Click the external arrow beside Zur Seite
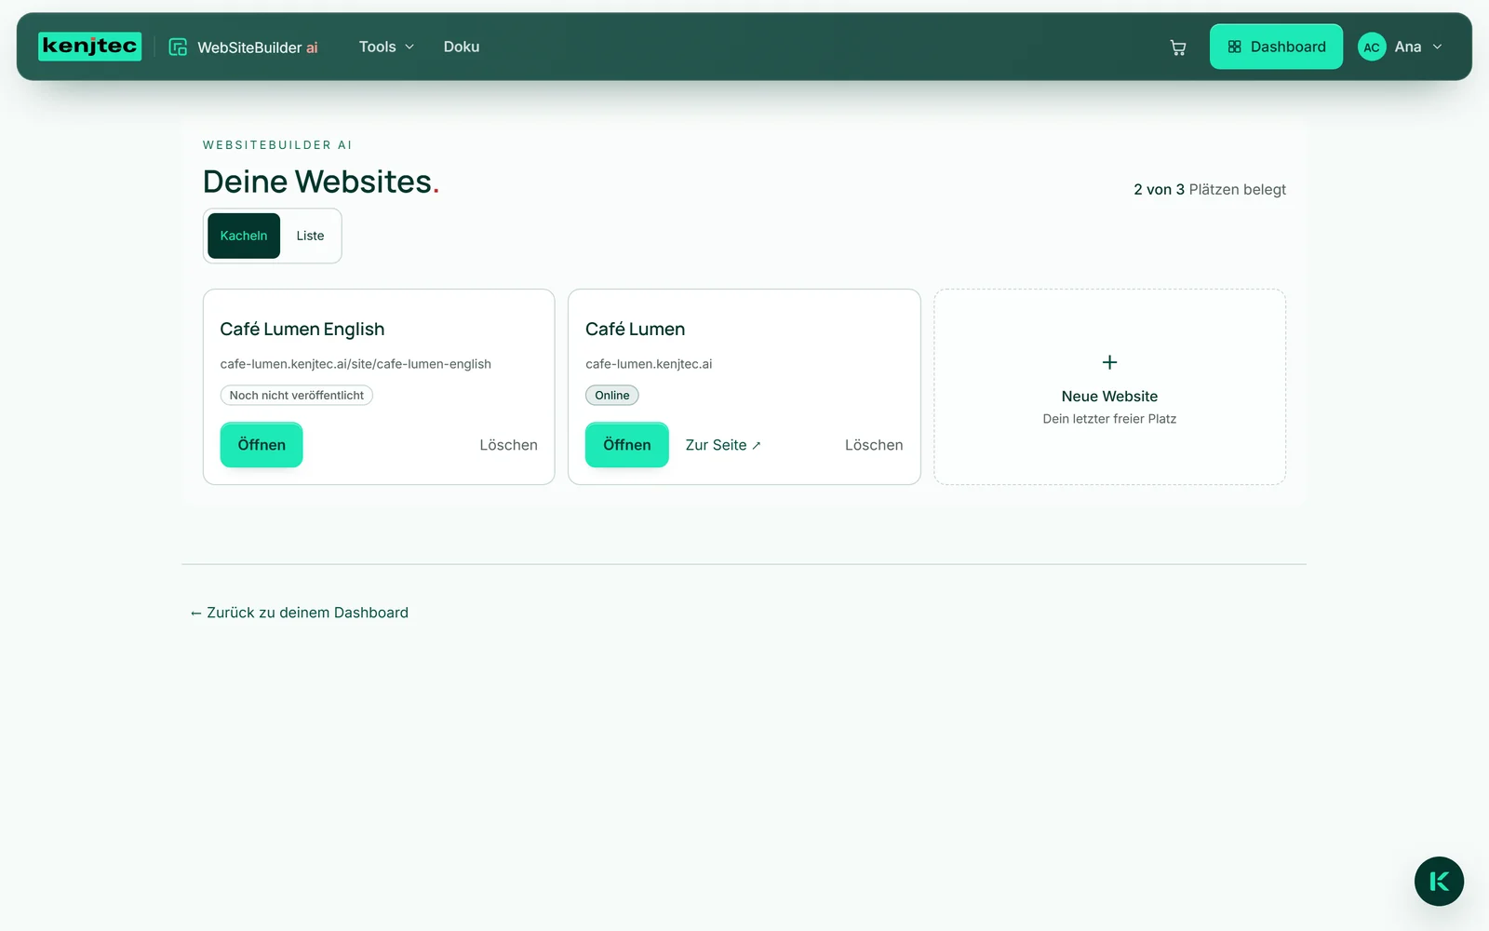The height and width of the screenshot is (931, 1489). point(756,446)
